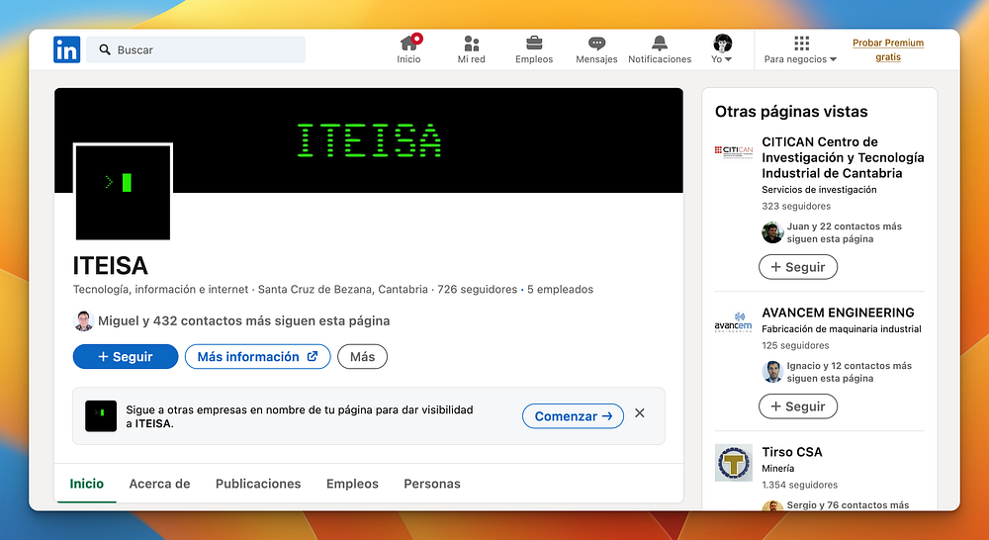The height and width of the screenshot is (540, 989).
Task: Switch to the Inicio page tab
Action: point(86,484)
